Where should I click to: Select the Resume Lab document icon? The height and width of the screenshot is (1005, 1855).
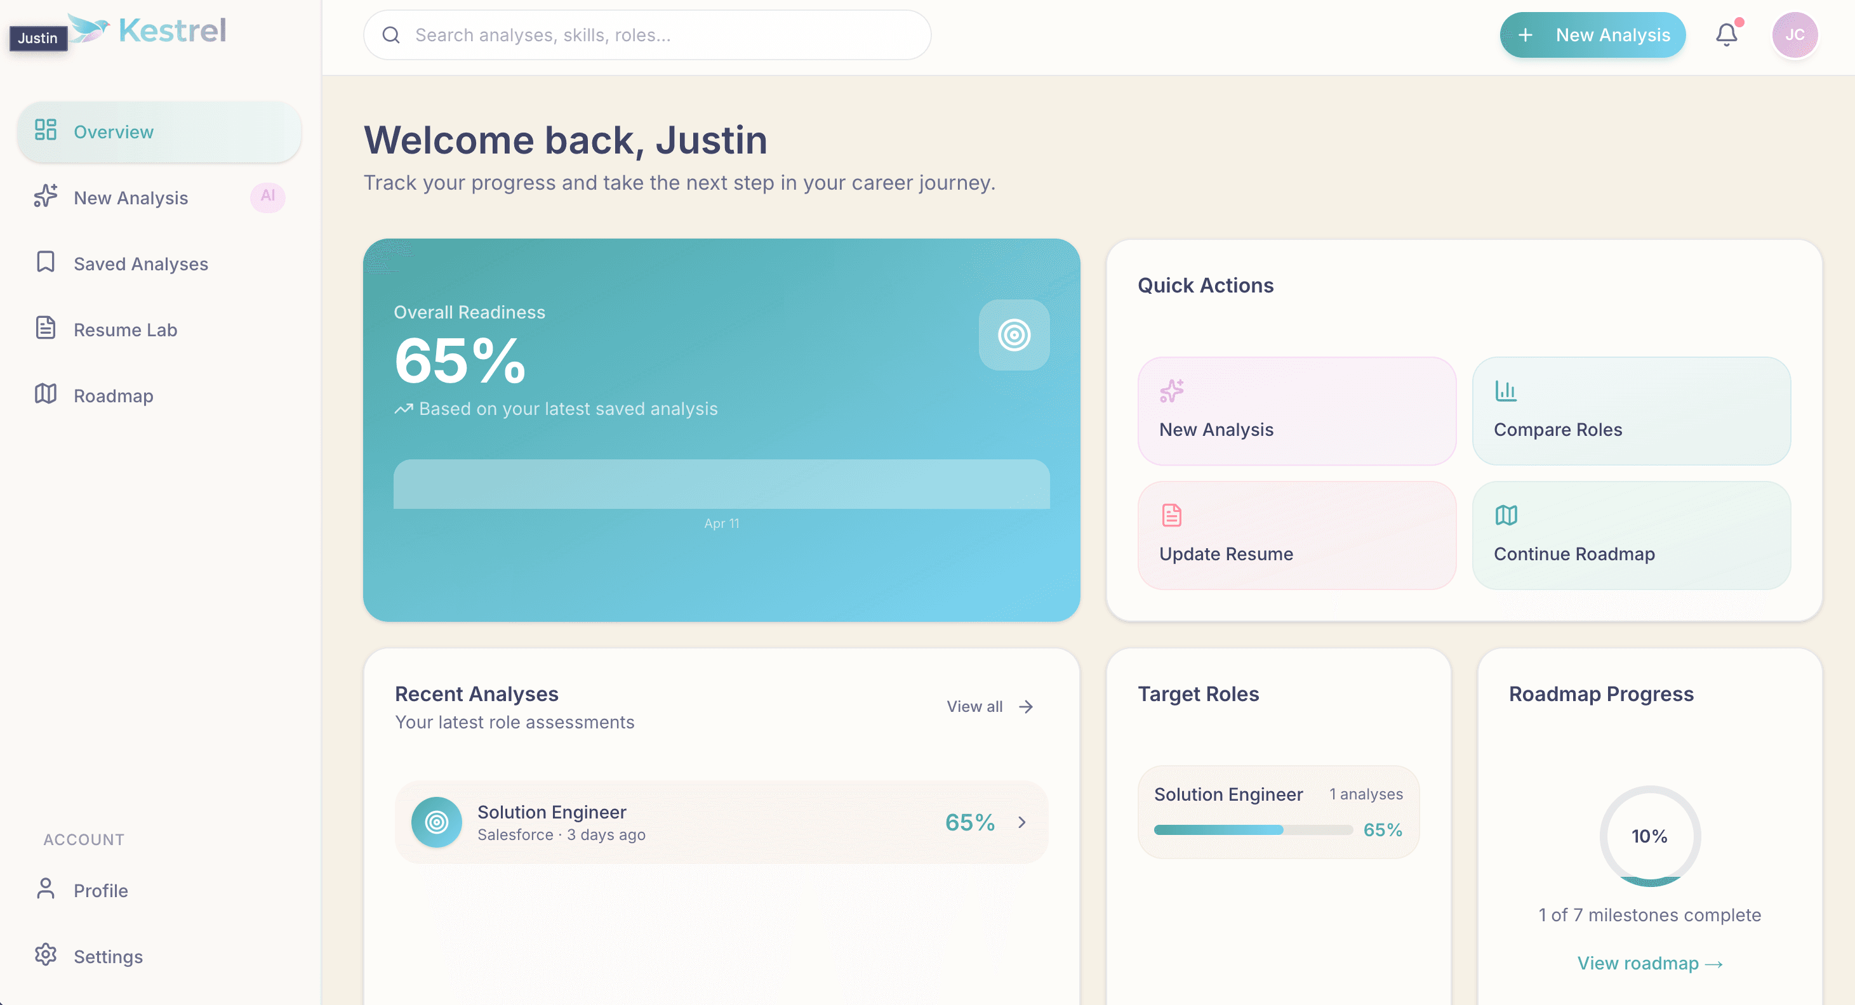[x=45, y=328]
